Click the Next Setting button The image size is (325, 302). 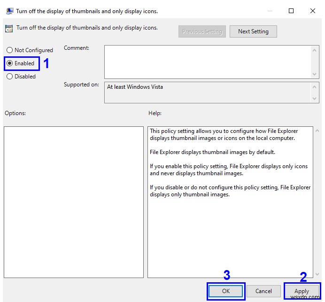pyautogui.click(x=253, y=31)
